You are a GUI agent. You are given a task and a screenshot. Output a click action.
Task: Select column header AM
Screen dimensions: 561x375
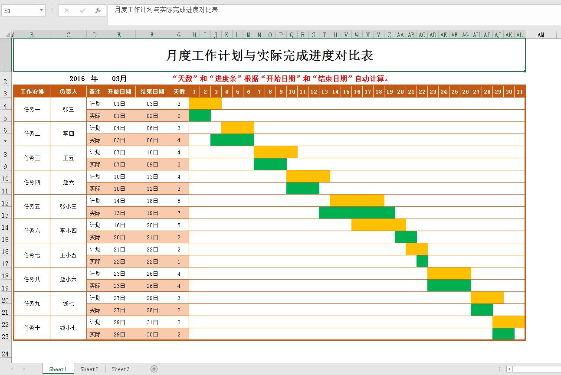[541, 34]
